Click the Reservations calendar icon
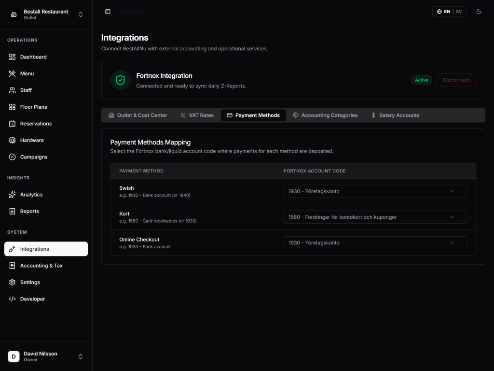The image size is (494, 371). (x=12, y=124)
